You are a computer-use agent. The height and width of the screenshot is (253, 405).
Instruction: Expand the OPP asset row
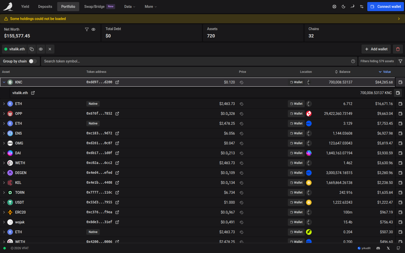pyautogui.click(x=4, y=114)
